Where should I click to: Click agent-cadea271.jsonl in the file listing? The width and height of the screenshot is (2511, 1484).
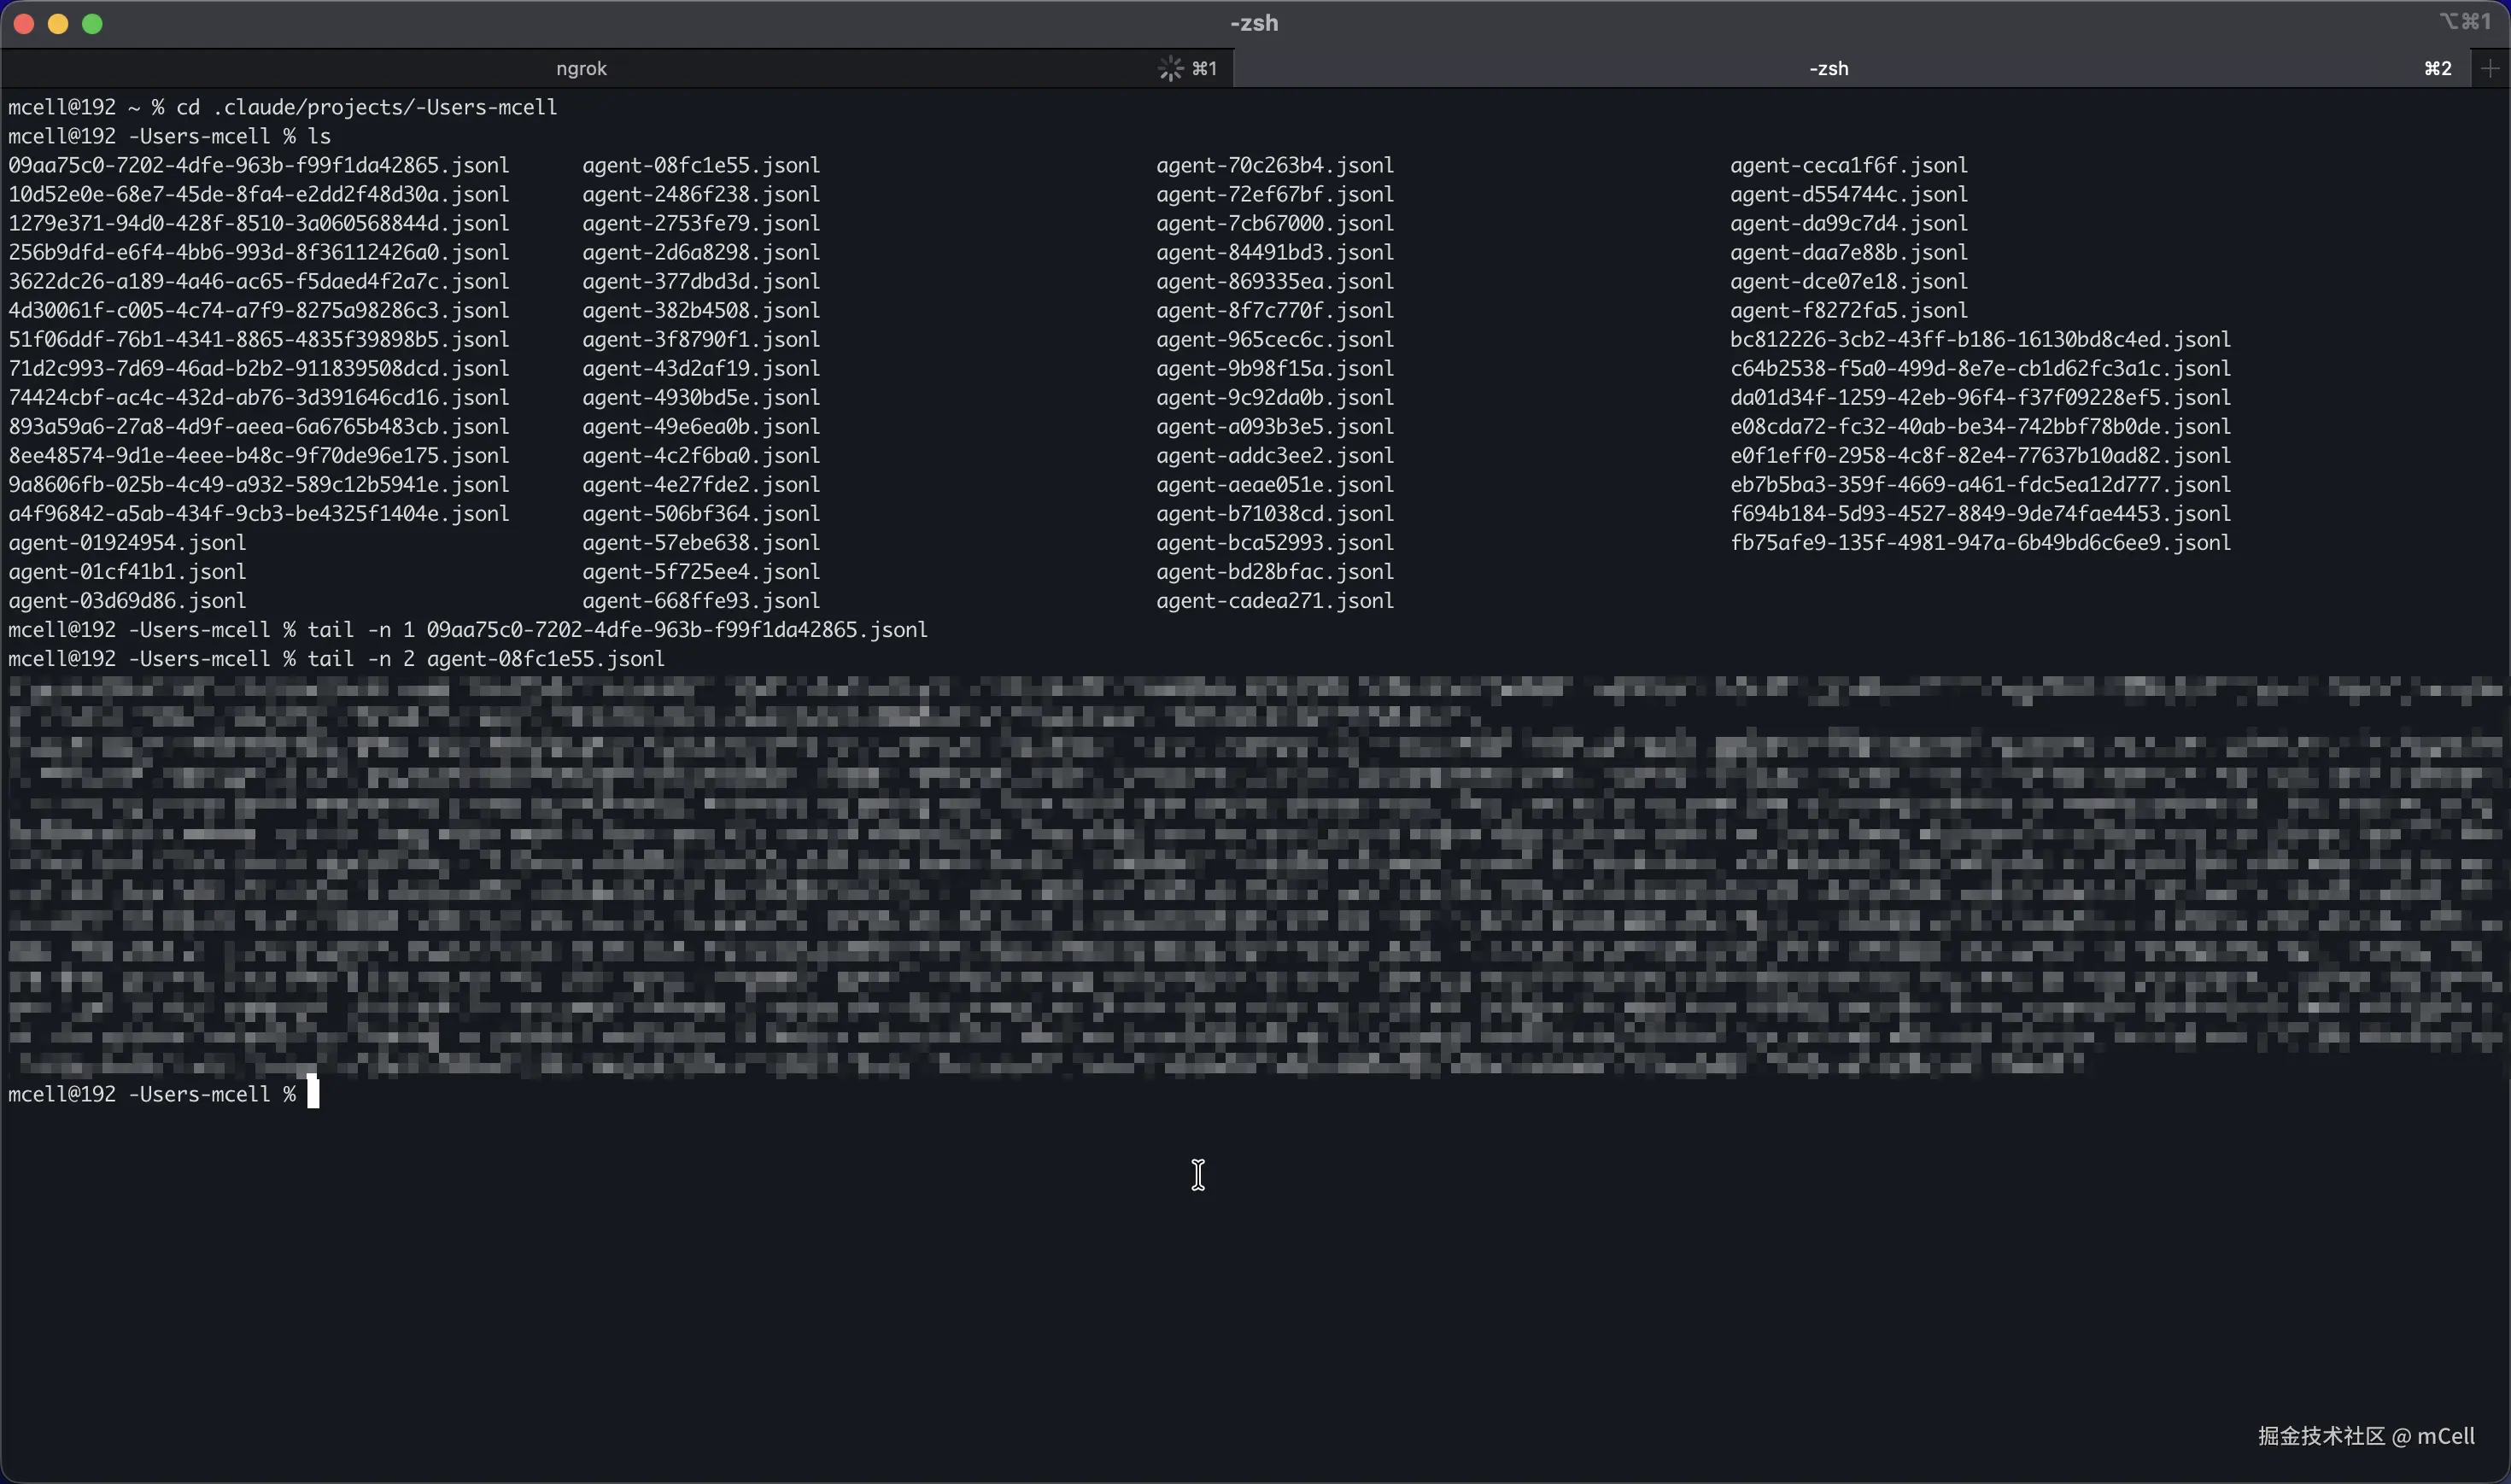pos(1274,600)
